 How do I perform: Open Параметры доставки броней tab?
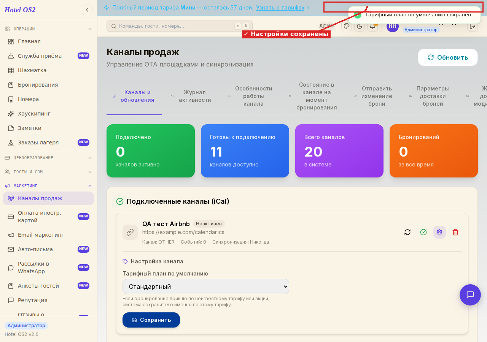[429, 96]
